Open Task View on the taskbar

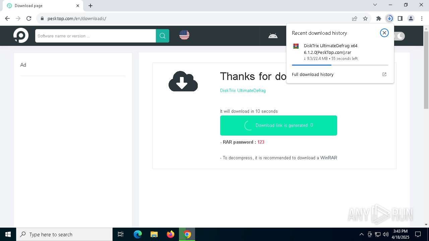[x=121, y=234]
